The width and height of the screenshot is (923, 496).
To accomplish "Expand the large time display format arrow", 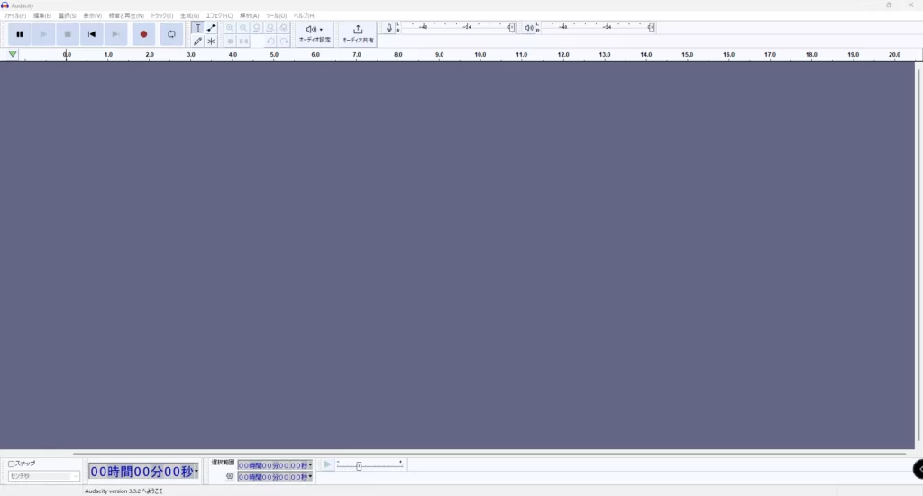I will click(196, 472).
